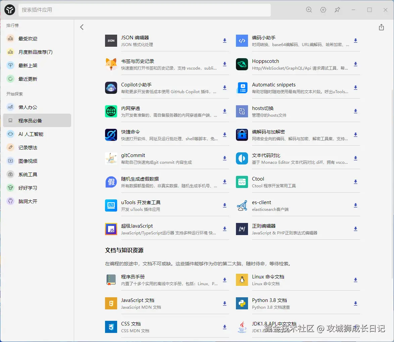Viewport: 394px width, 342px height.
Task: Download the Ctool plugin
Action: (355, 182)
